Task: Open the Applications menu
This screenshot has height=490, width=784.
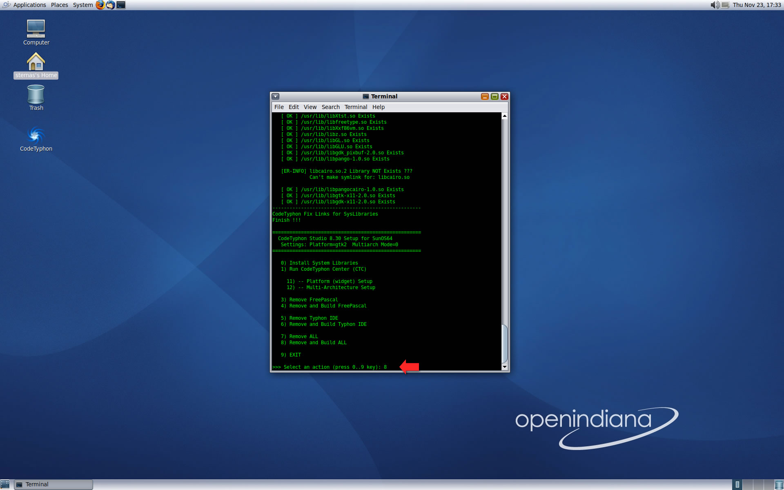Action: [29, 5]
